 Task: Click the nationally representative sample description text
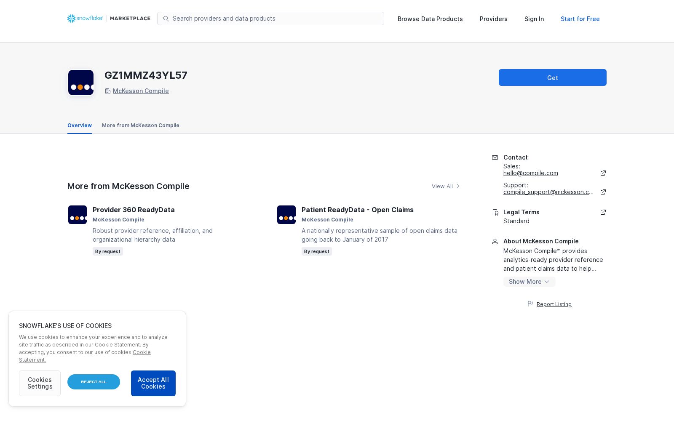pyautogui.click(x=380, y=235)
